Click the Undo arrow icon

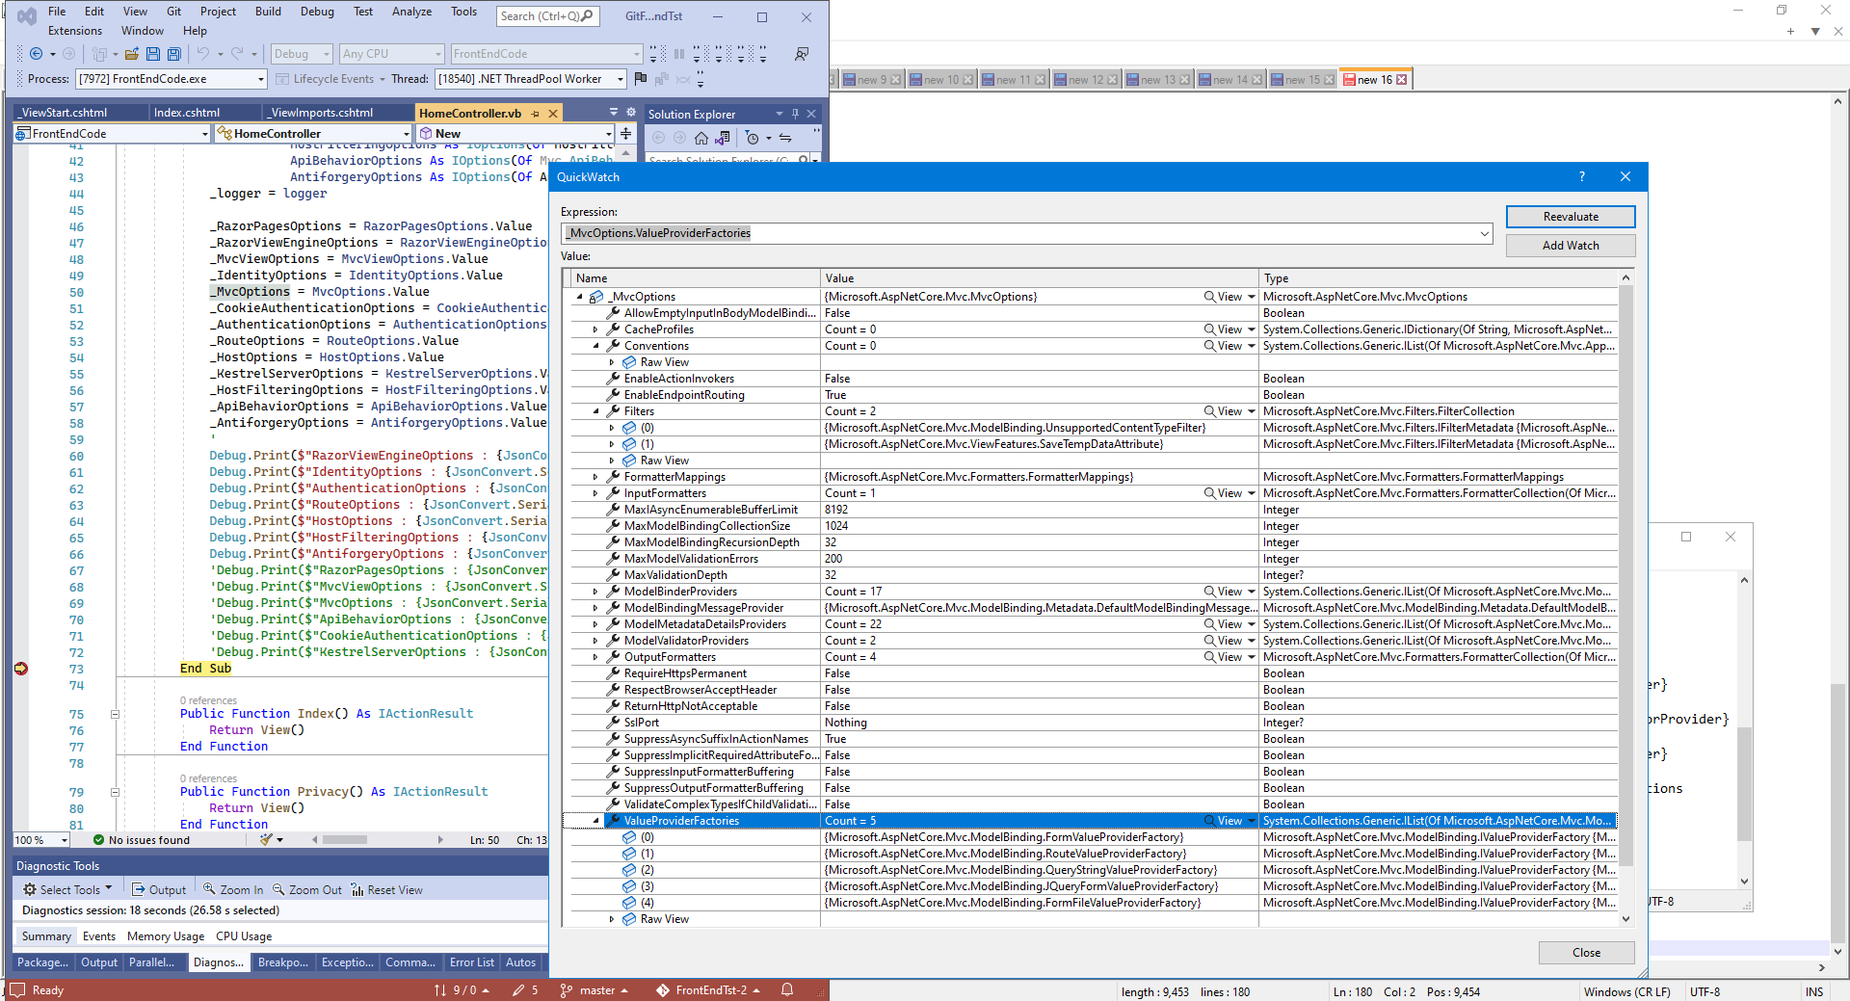click(x=203, y=54)
